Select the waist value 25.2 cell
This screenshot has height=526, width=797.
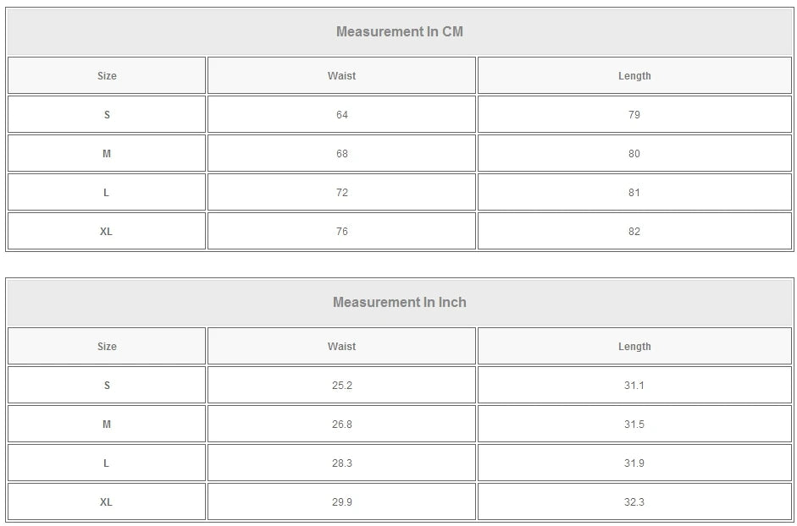tap(341, 386)
